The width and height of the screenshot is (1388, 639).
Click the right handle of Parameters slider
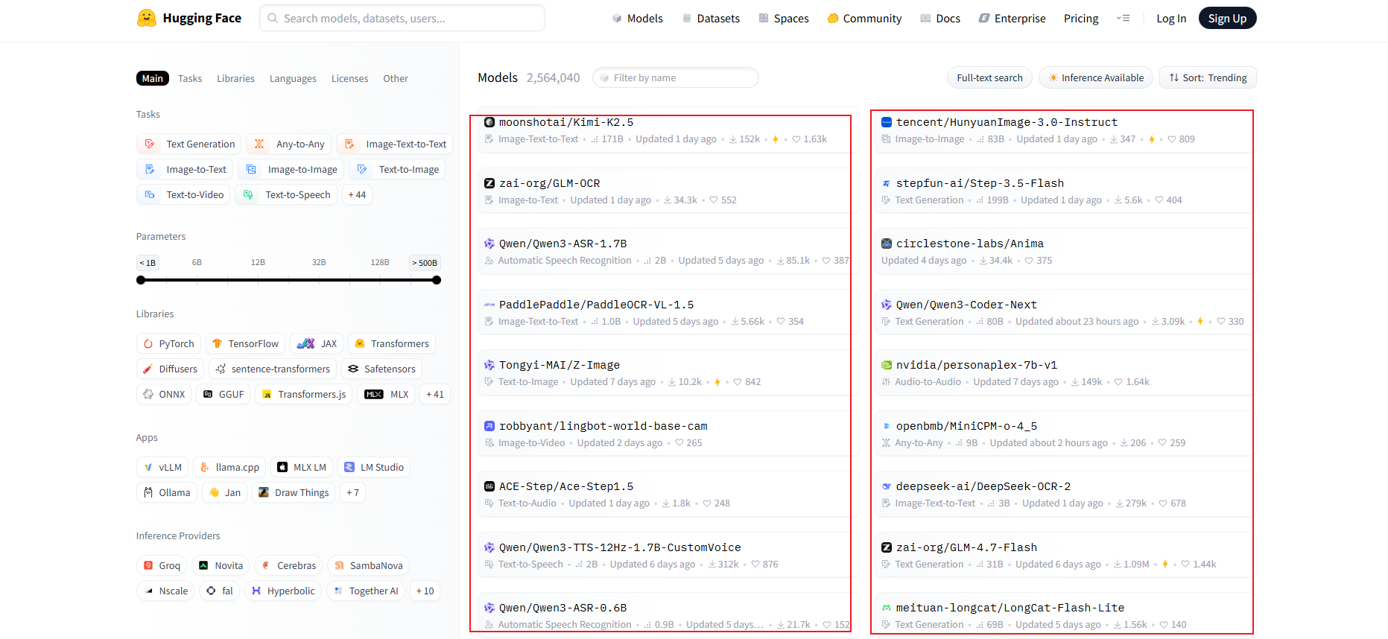[x=437, y=280]
